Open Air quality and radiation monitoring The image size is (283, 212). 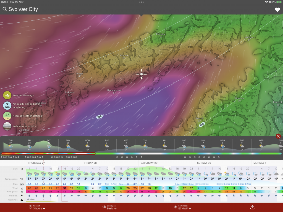[x=7, y=105]
